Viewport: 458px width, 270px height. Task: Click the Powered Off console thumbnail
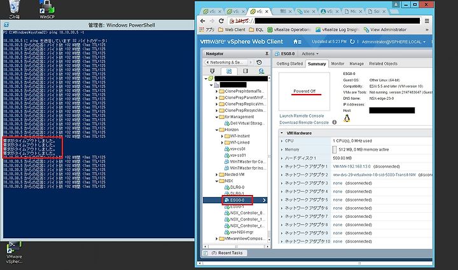(304, 91)
